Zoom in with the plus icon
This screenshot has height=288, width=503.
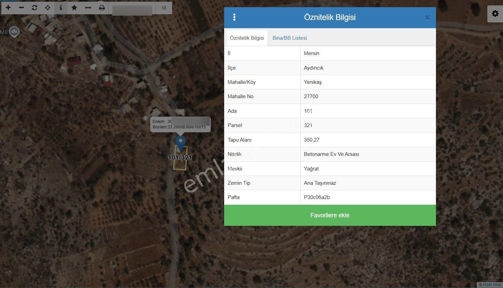(x=8, y=7)
